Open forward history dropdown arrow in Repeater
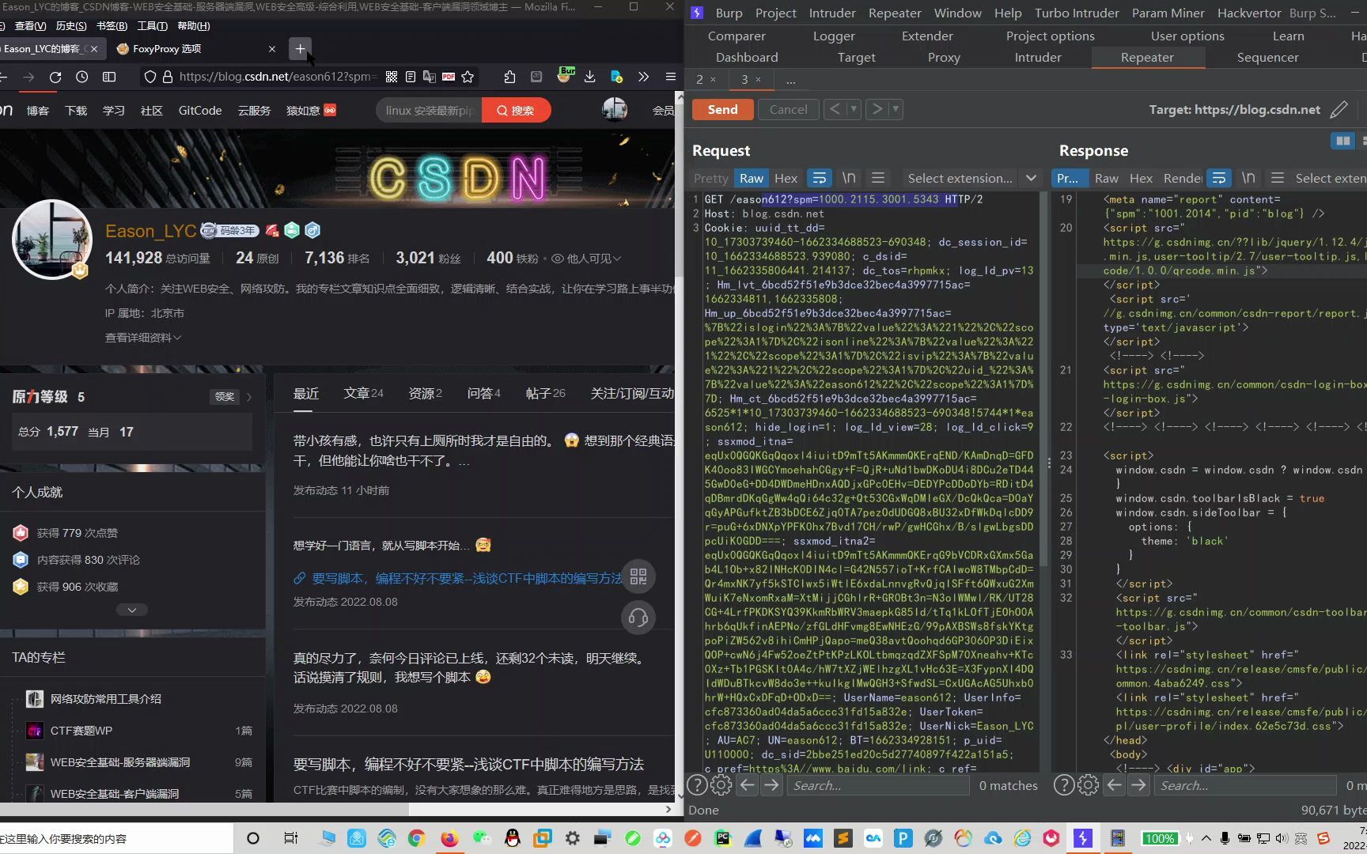Screen dimensions: 1367x854 896,109
